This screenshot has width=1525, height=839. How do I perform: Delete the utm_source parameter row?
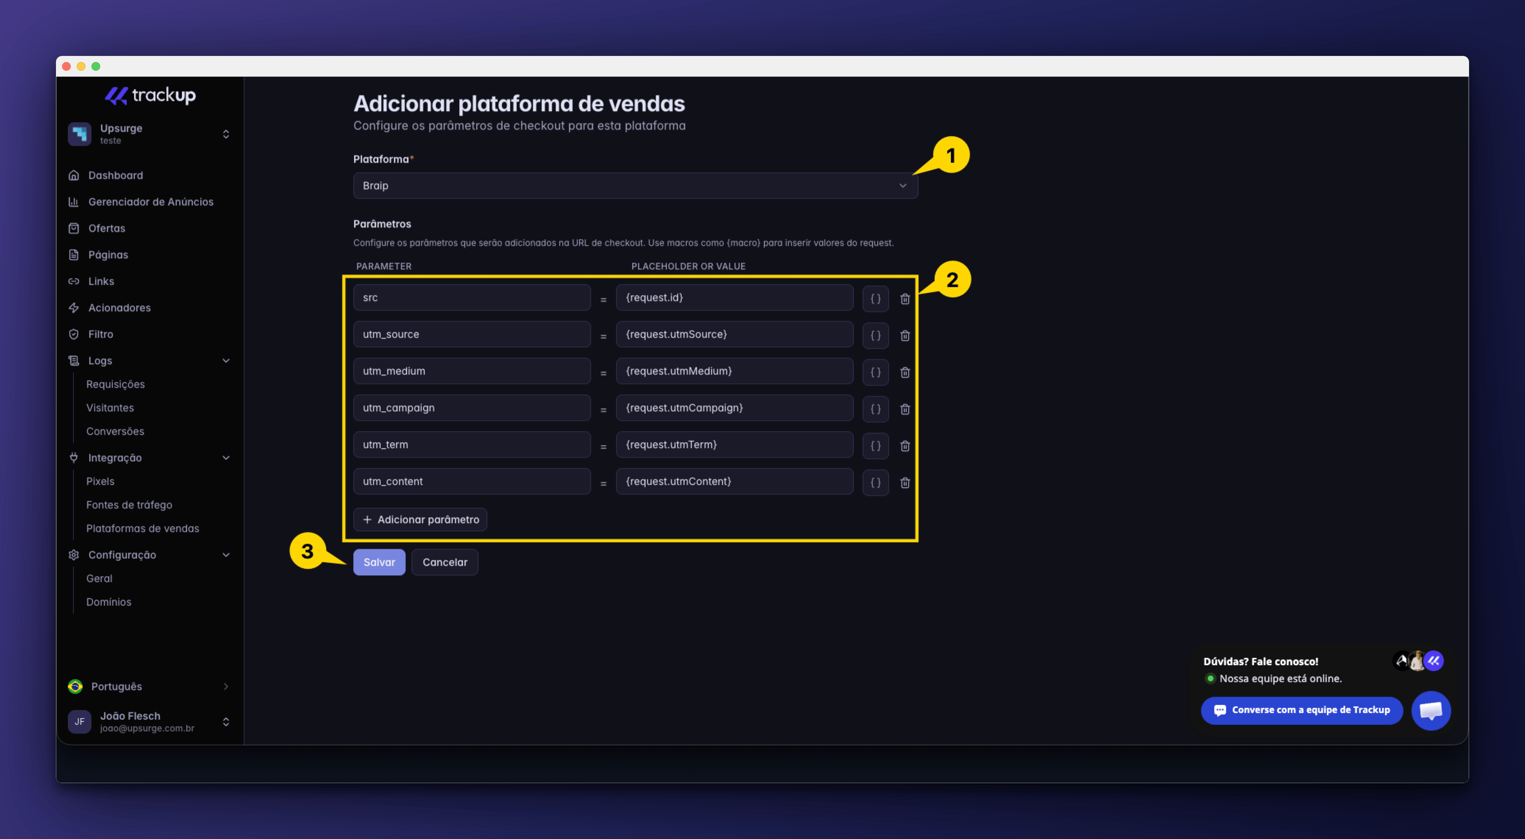(x=905, y=335)
